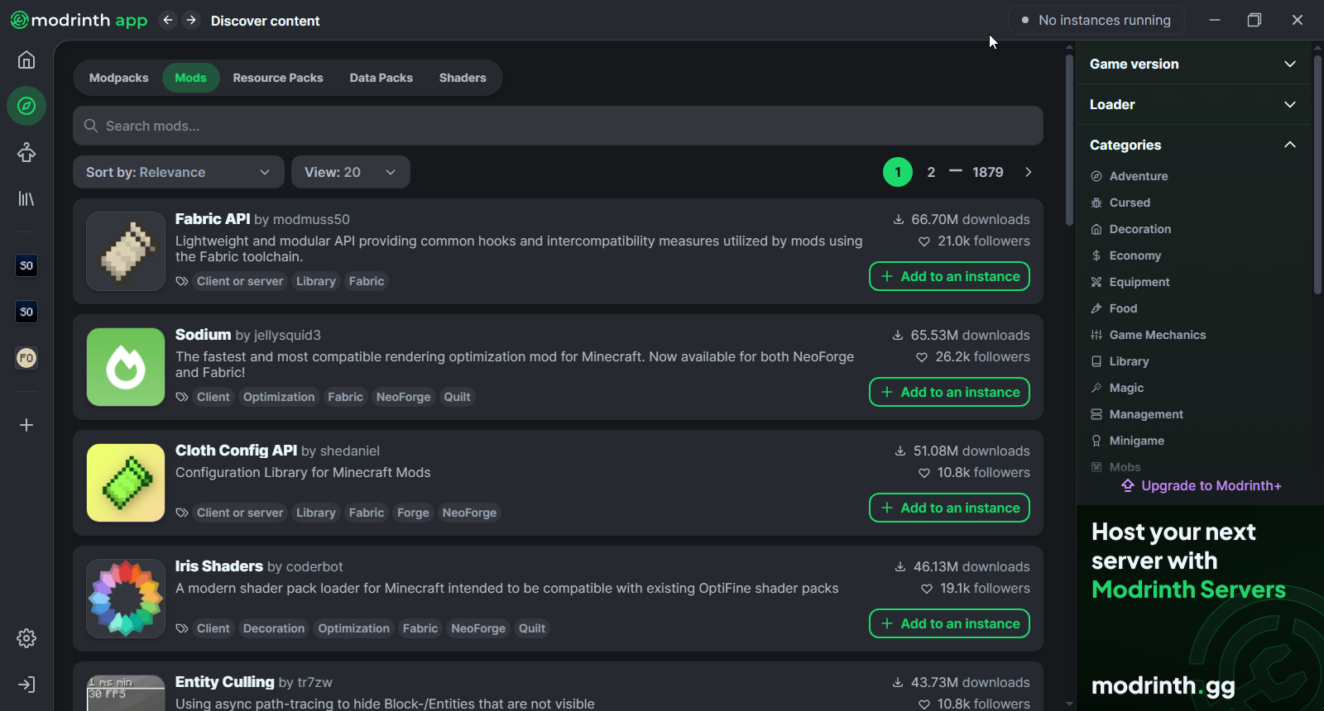Switch to the Resource Packs tab
This screenshot has height=711, width=1324.
pyautogui.click(x=278, y=78)
